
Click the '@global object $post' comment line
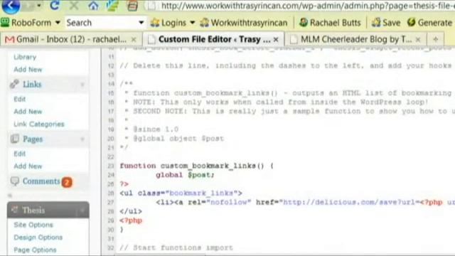pos(174,139)
